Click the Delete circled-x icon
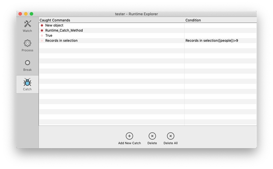Viewport: 273px width, 169px height. 152,136
